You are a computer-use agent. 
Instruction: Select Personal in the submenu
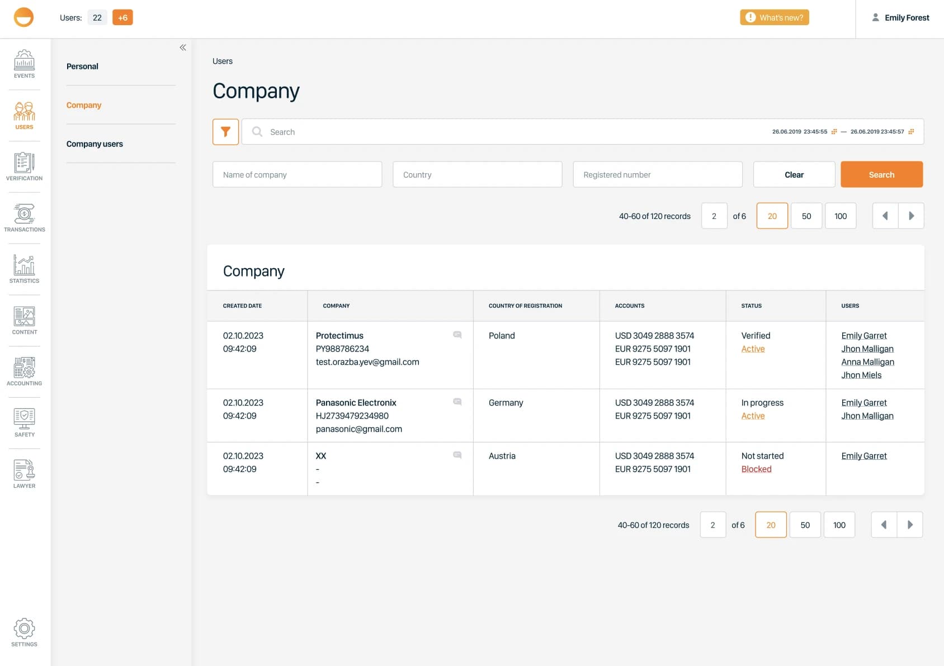[82, 66]
